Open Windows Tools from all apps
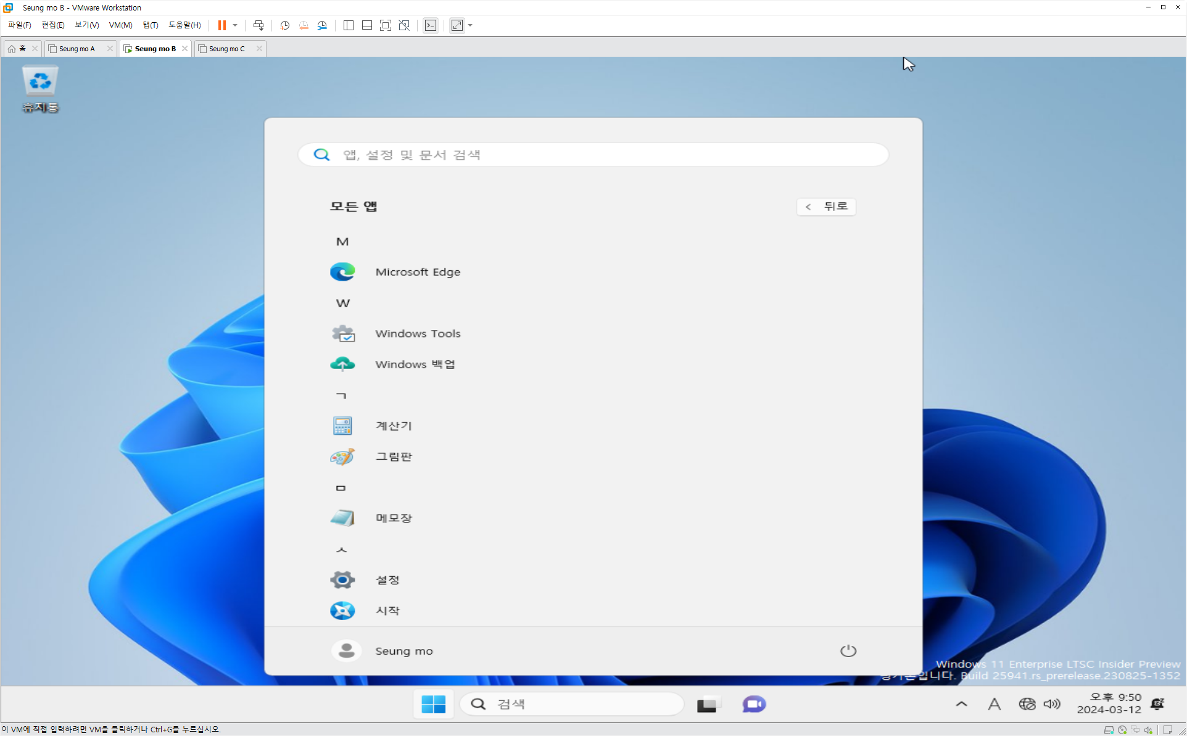Image resolution: width=1187 pixels, height=736 pixels. point(417,334)
